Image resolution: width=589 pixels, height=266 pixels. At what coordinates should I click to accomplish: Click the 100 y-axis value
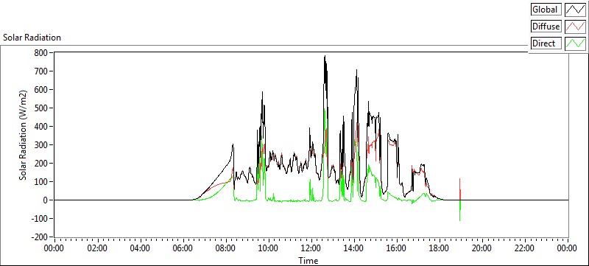[41, 181]
